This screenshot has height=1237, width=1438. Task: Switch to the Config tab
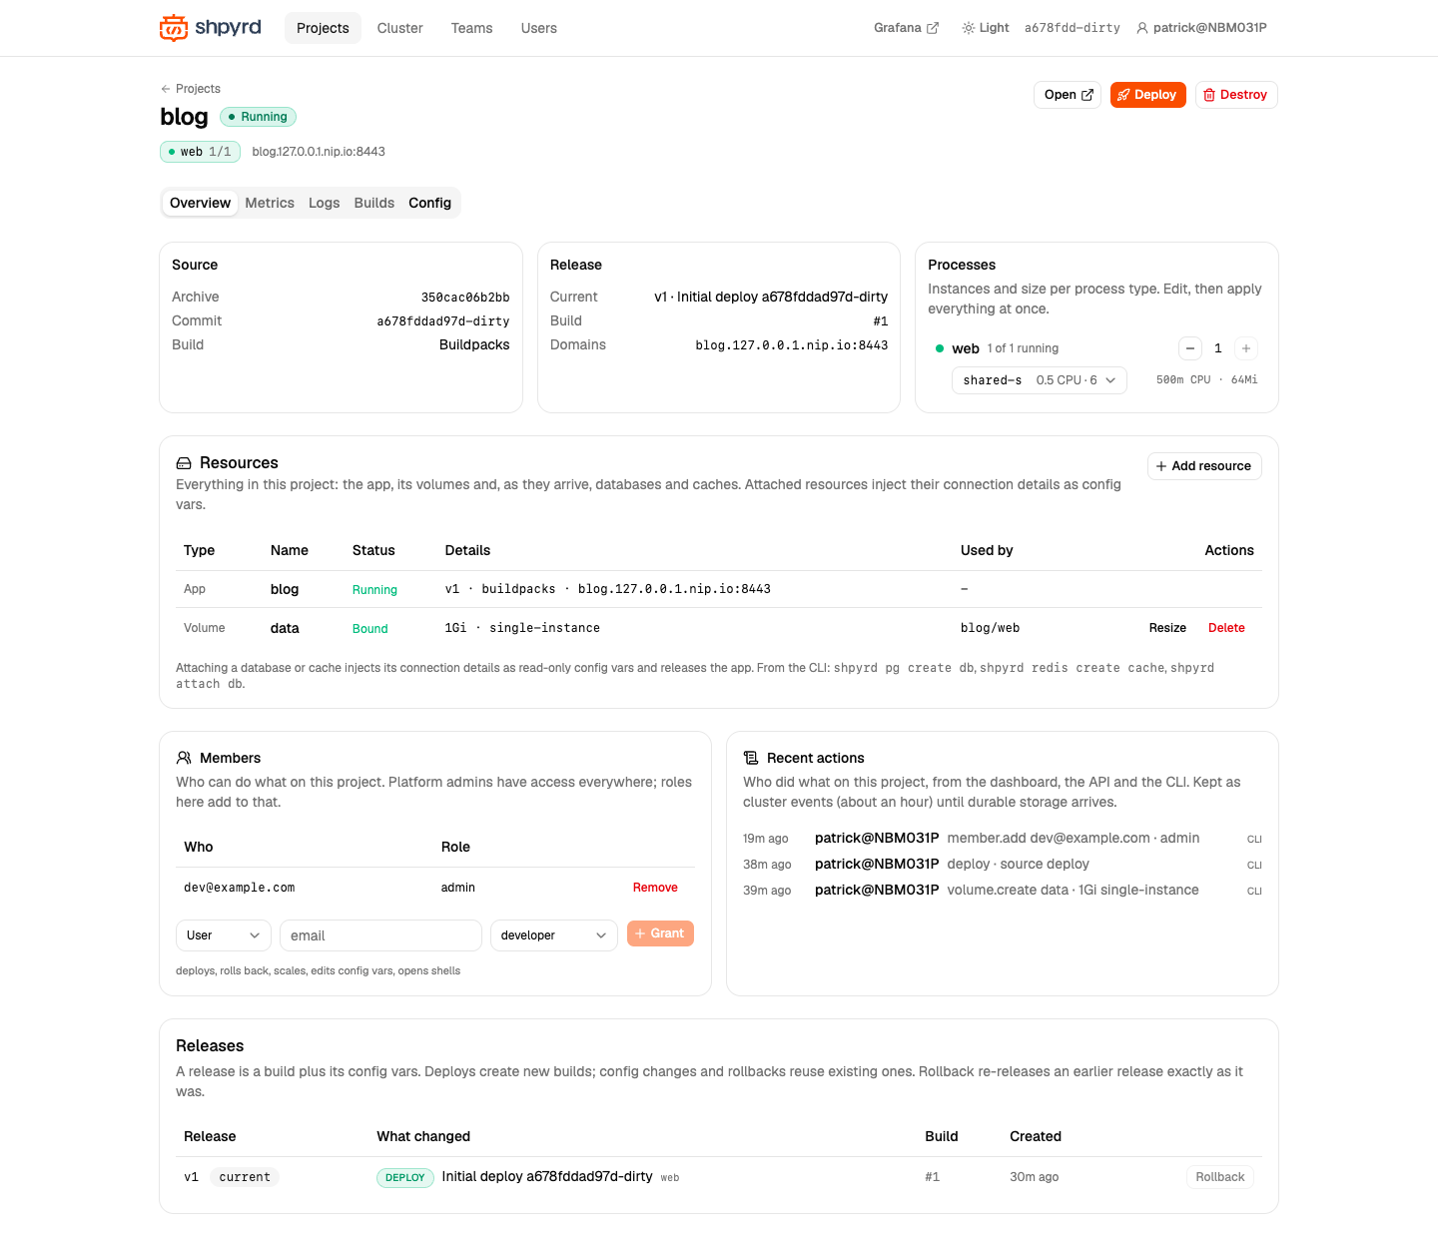point(430,203)
